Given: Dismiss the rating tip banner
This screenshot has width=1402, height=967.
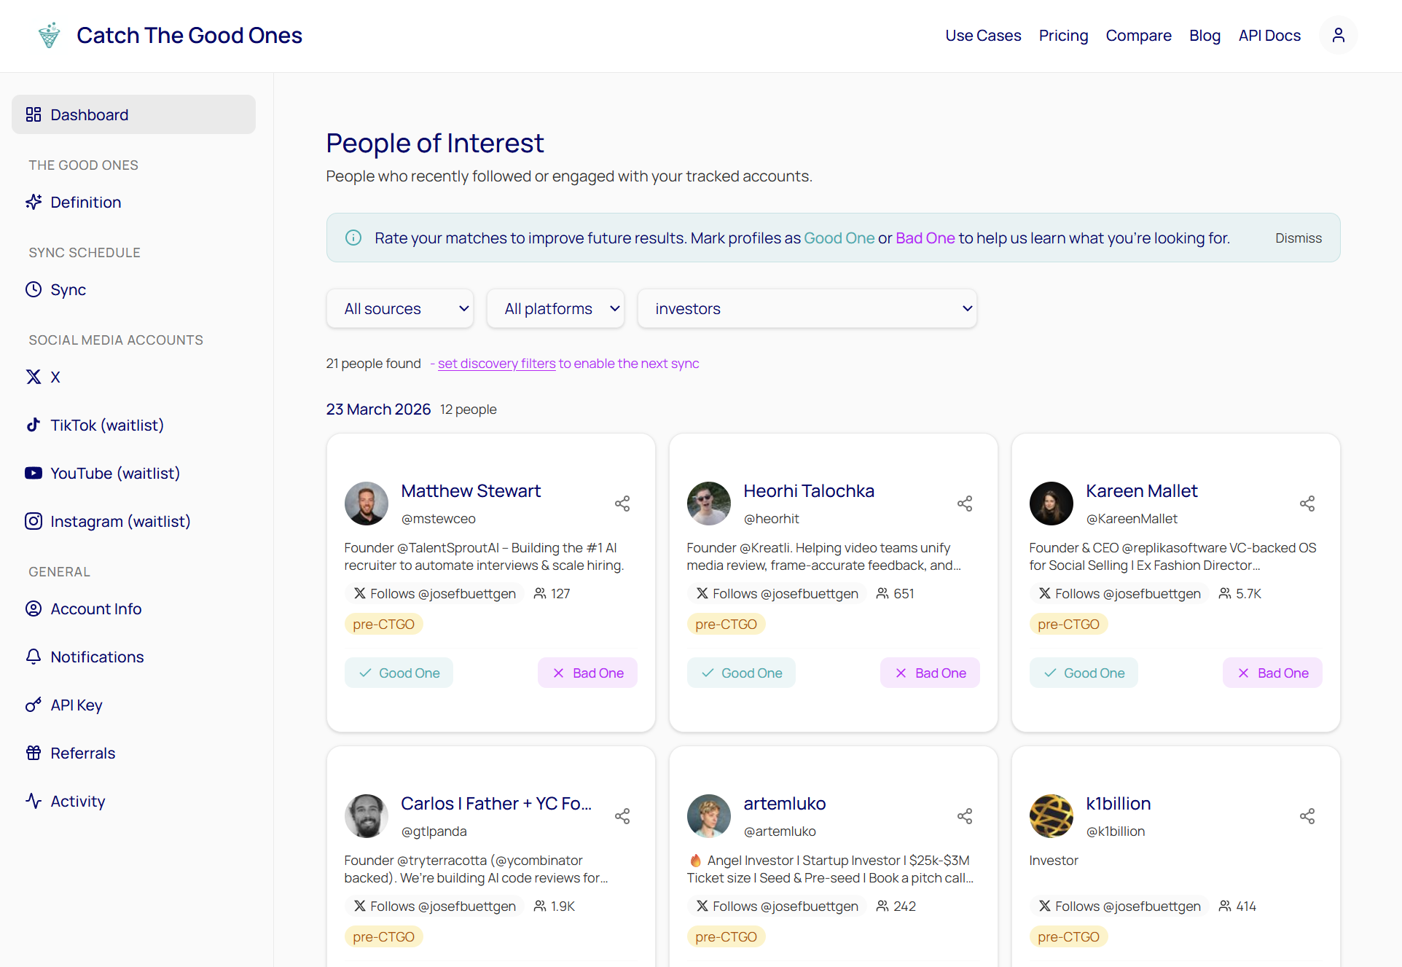Looking at the screenshot, I should pos(1298,238).
